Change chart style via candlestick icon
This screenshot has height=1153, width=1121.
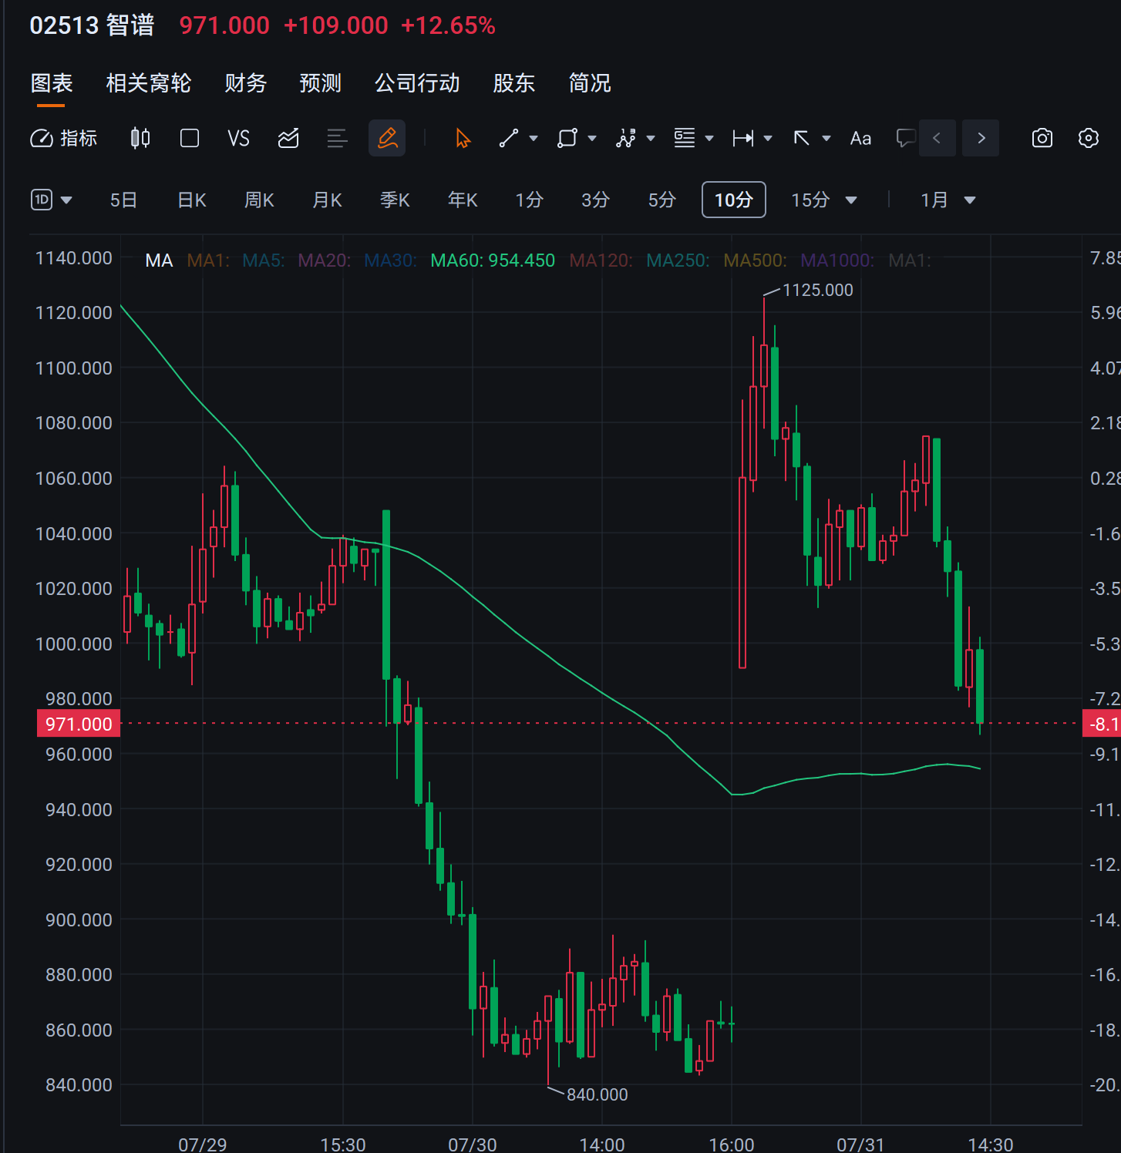tap(140, 138)
